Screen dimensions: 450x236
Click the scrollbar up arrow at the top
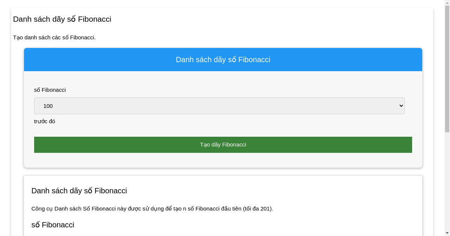(x=447, y=3)
